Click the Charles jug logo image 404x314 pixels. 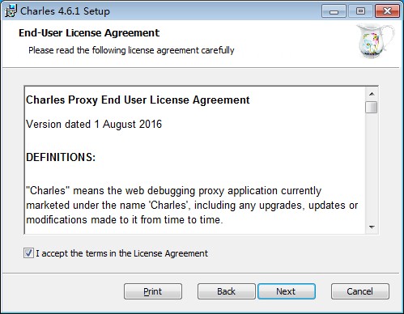coord(376,41)
